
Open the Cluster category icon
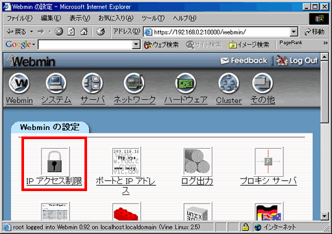(229, 83)
